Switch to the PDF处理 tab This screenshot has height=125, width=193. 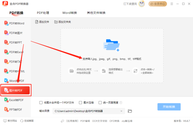[43, 13]
